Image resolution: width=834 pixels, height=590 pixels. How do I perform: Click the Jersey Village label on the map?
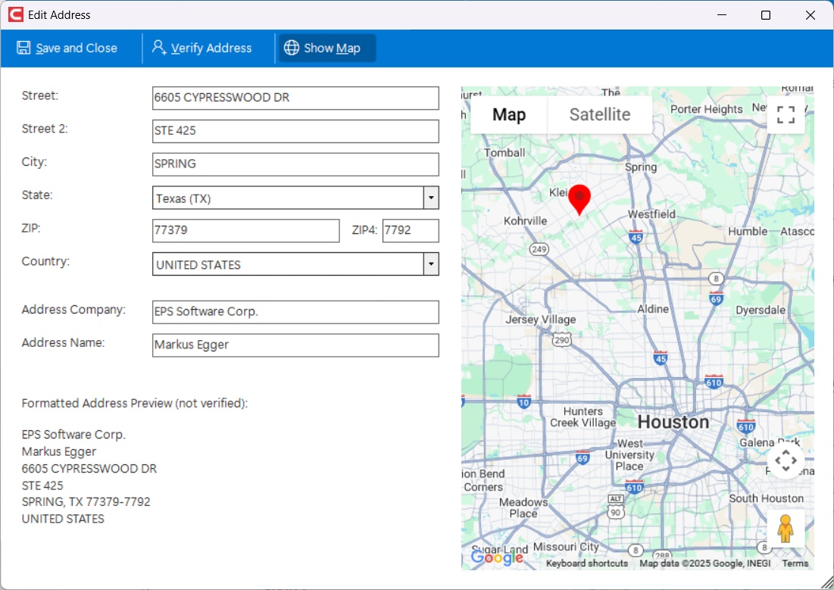tap(540, 319)
